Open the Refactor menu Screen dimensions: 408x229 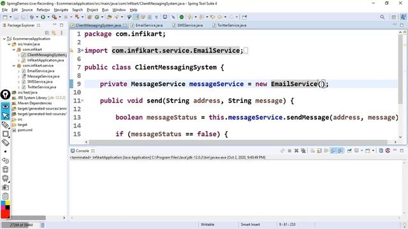tap(43, 10)
